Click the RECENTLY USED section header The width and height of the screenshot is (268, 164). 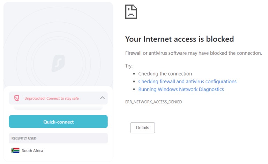24,138
